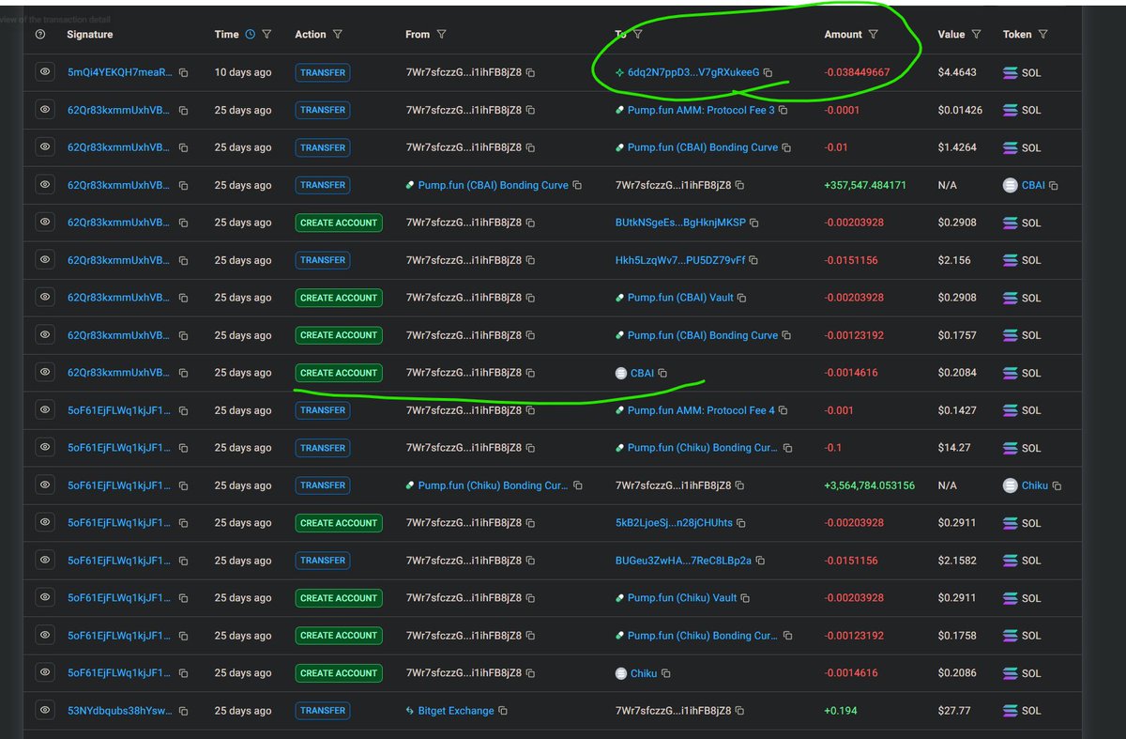This screenshot has height=739, width=1126.
Task: View details eye for 5mQi4YEKQH7meaR row
Action: click(x=44, y=72)
